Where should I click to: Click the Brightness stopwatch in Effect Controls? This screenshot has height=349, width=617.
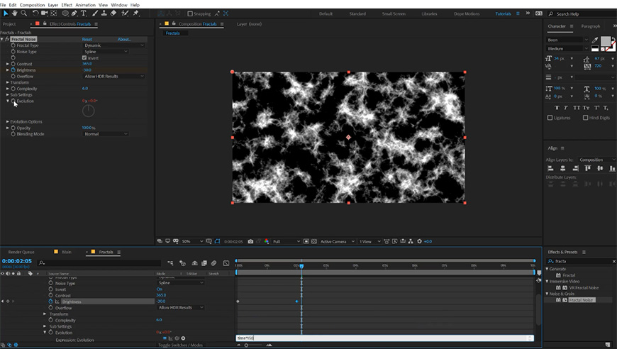click(x=13, y=70)
